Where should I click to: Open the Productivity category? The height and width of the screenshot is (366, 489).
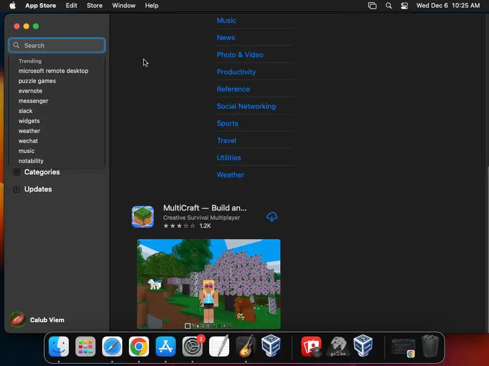point(236,72)
